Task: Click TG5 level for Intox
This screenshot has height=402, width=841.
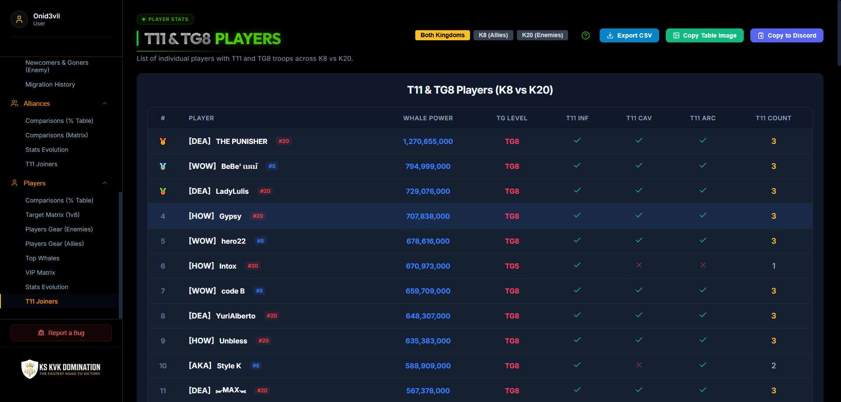Action: (512, 266)
